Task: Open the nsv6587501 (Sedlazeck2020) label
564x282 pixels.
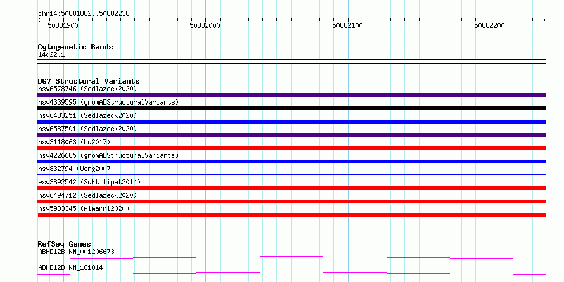Action: pos(87,129)
